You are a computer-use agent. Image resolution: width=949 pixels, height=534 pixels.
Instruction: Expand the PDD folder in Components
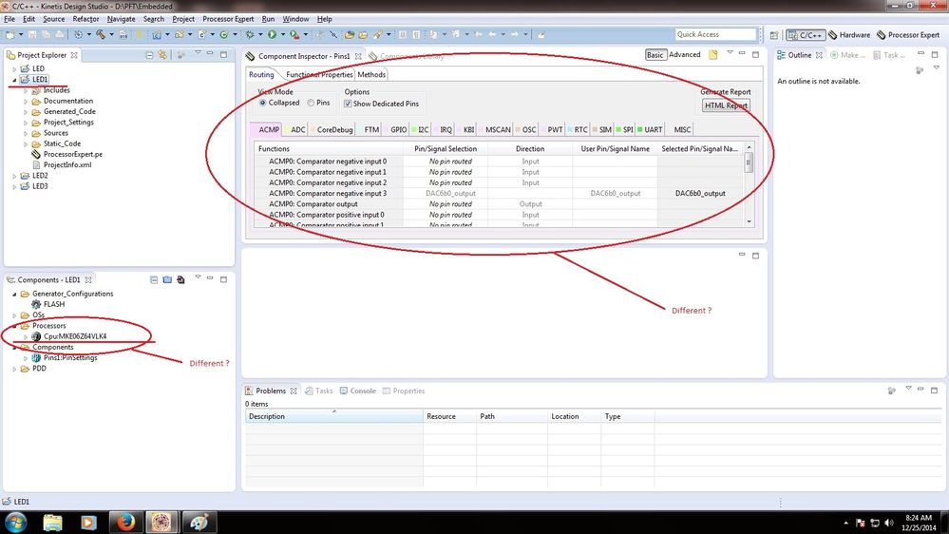(x=14, y=369)
